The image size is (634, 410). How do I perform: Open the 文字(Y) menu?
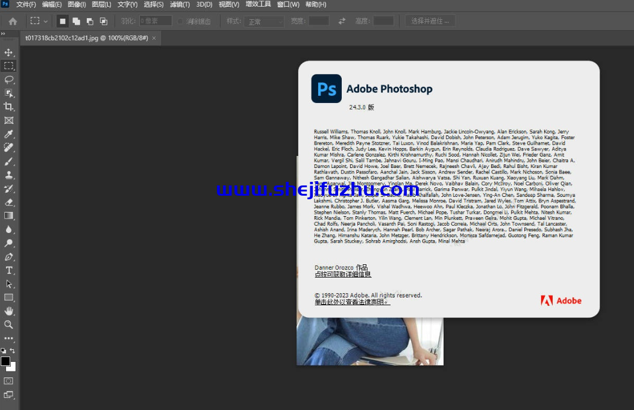point(127,4)
